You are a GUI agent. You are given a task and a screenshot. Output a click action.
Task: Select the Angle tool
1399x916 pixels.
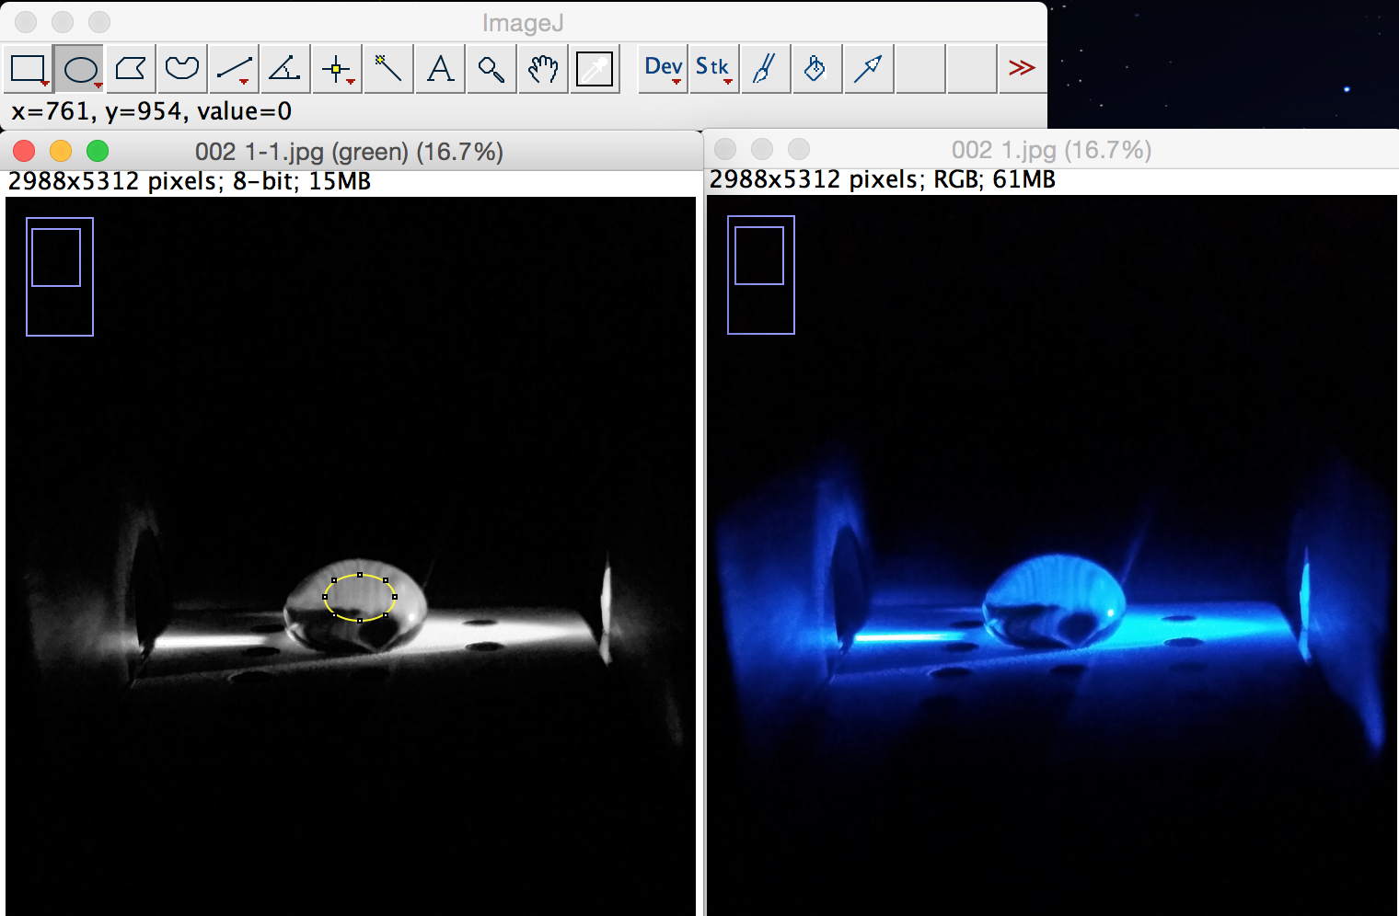[285, 69]
